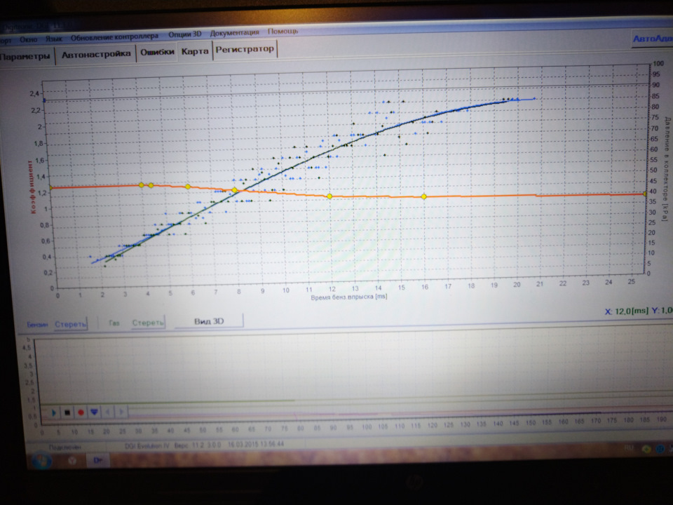Click the Газ label below the chart
673x505 pixels.
point(114,323)
